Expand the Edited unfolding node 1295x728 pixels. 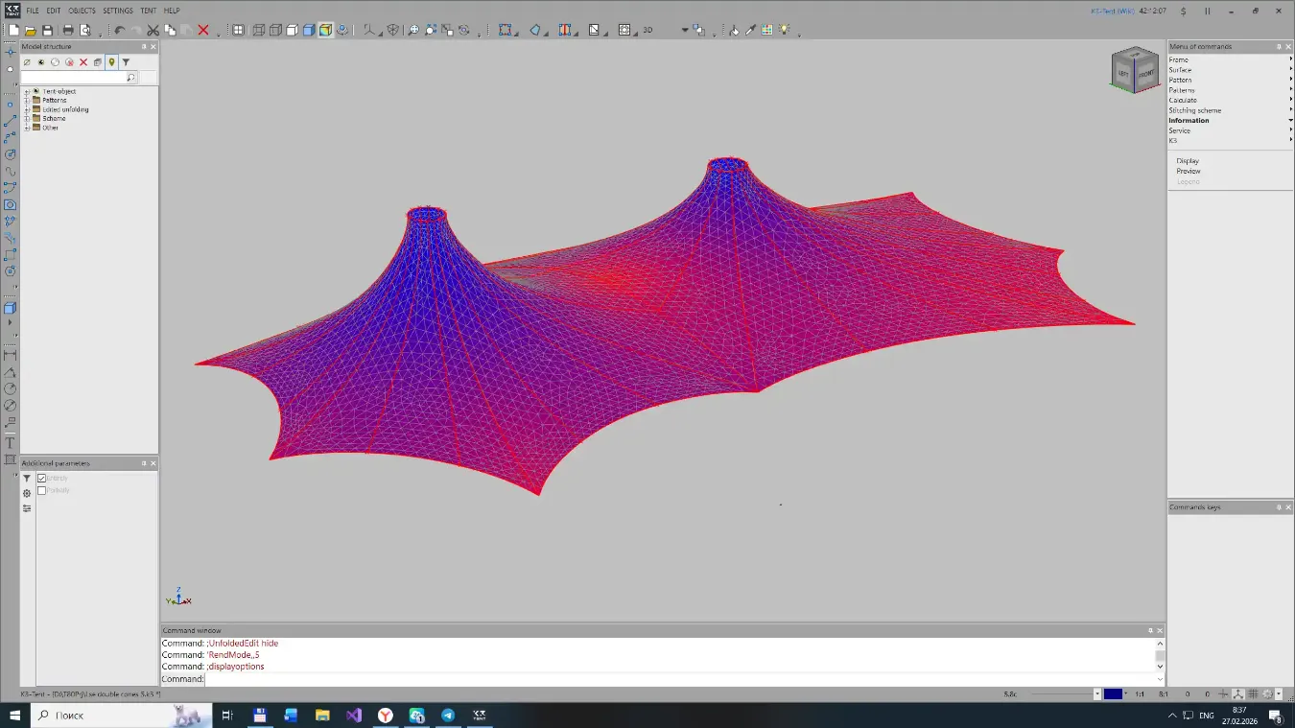tap(27, 109)
